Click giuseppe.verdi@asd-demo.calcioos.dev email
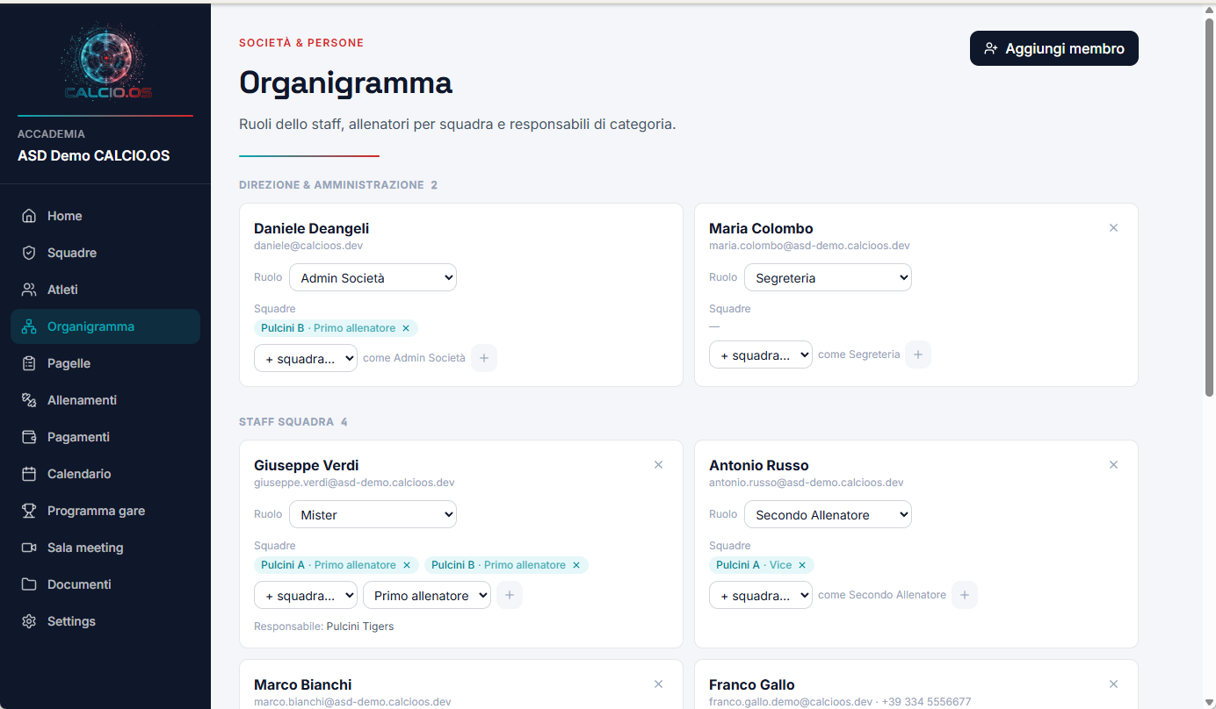The height and width of the screenshot is (709, 1216). 354,483
